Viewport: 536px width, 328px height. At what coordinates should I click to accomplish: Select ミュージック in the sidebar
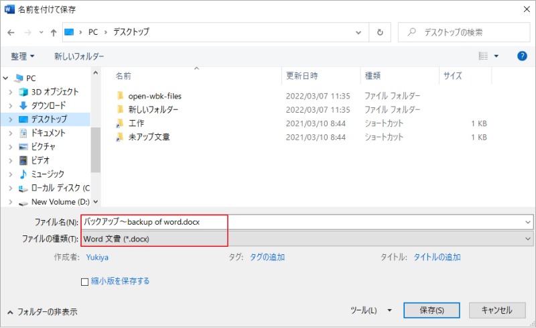click(x=48, y=174)
